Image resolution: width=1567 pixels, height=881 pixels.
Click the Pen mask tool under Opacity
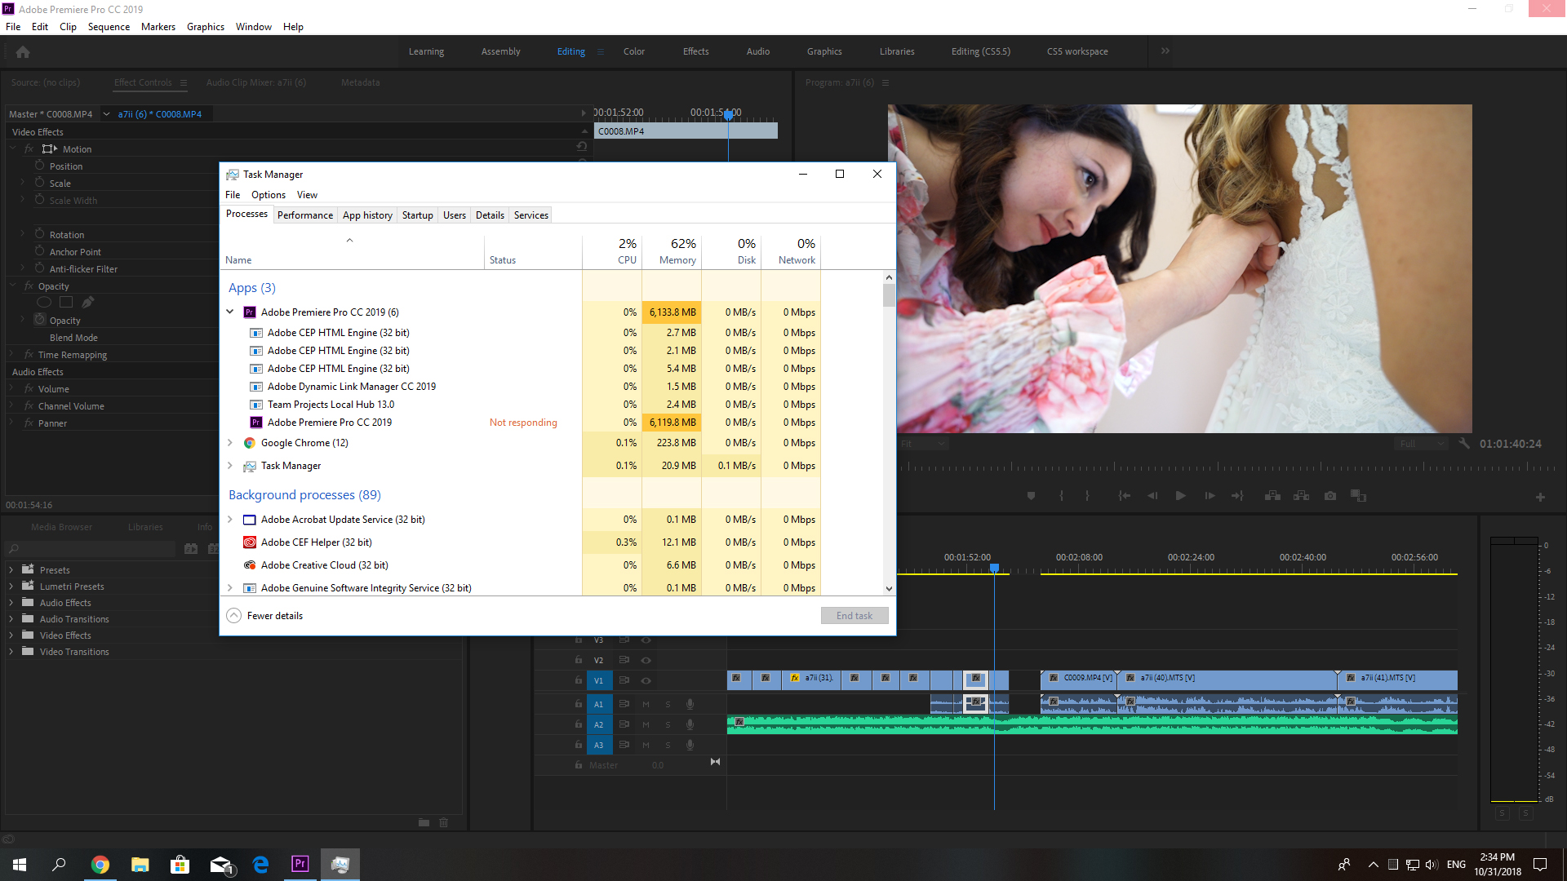88,303
